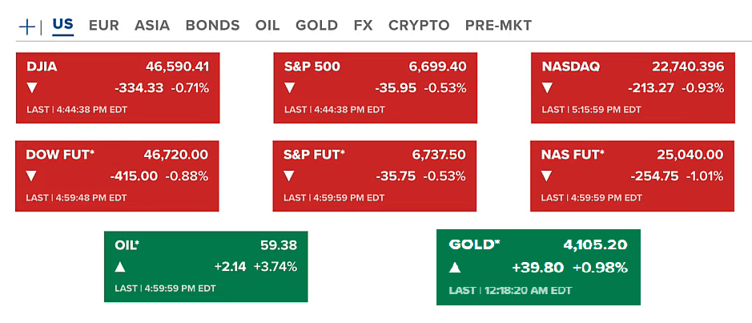Click the down arrow in the DJIA tile

31,88
